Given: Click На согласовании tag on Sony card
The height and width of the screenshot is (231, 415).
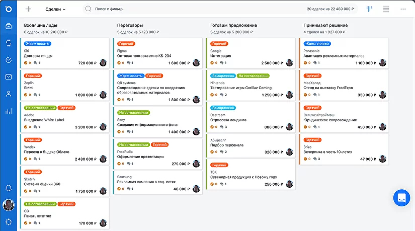Looking at the screenshot, I should point(134,113).
